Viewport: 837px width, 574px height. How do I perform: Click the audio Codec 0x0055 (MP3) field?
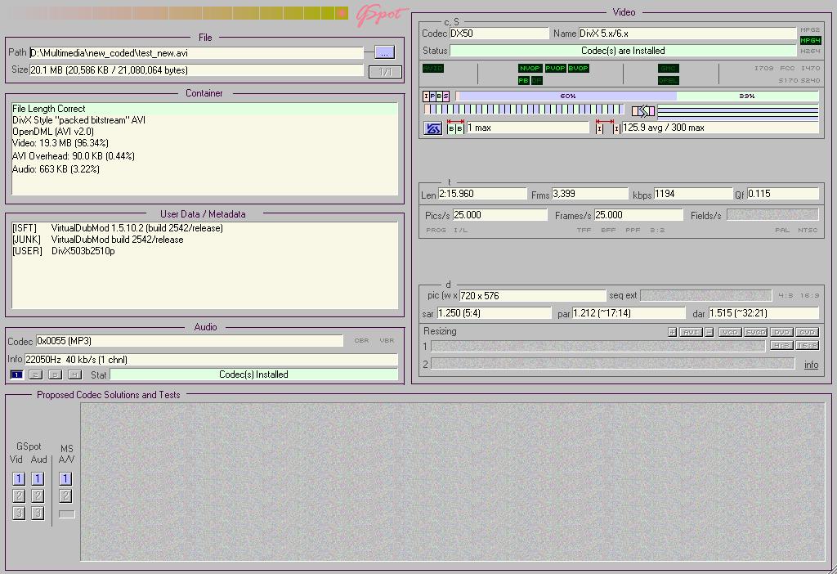pos(190,341)
